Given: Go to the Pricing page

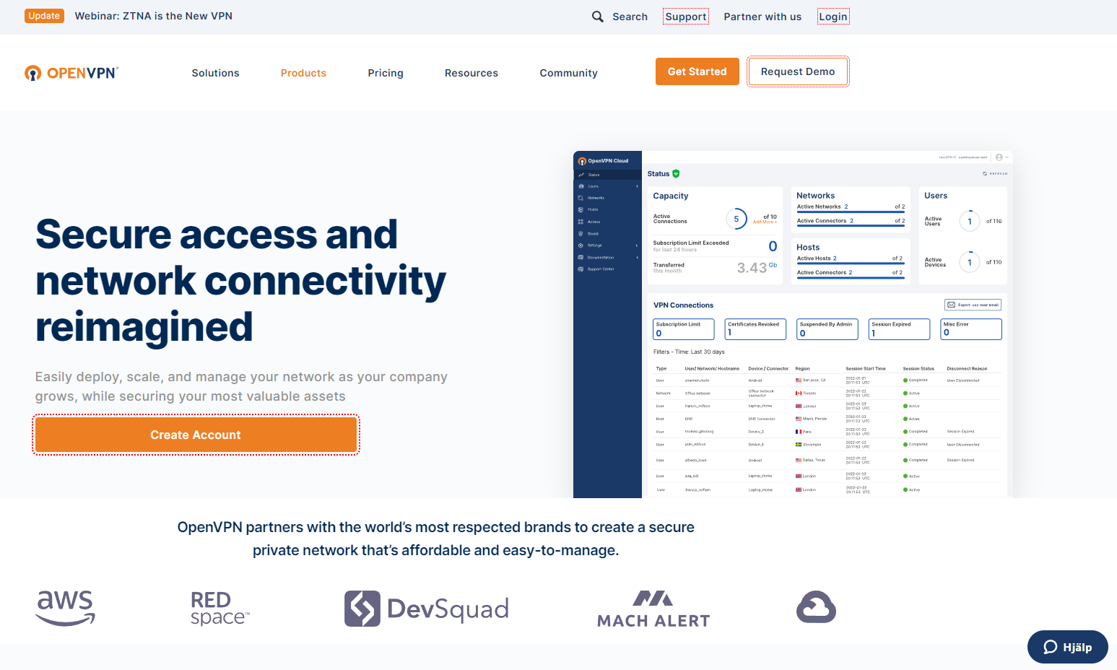Looking at the screenshot, I should [x=386, y=73].
